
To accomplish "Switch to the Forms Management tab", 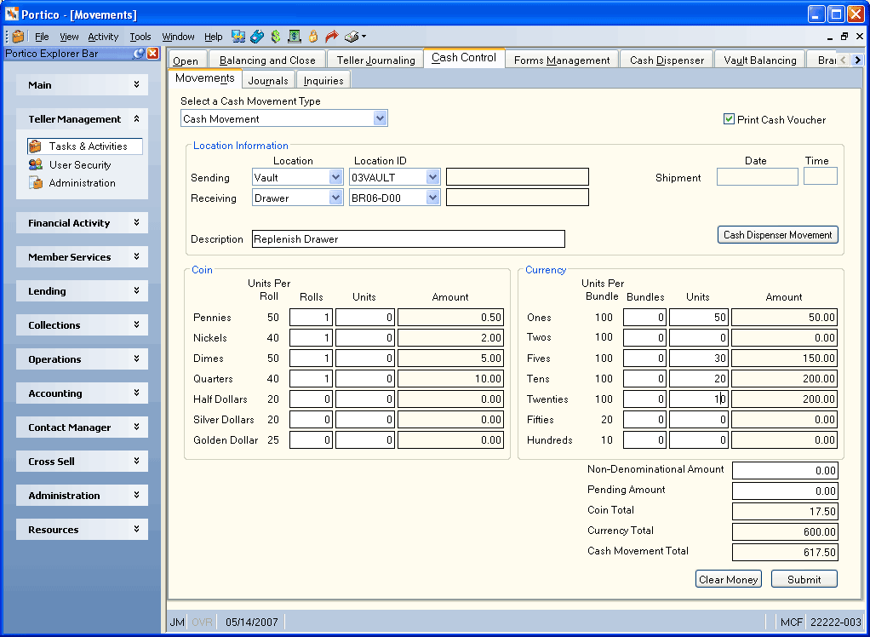I will coord(562,60).
